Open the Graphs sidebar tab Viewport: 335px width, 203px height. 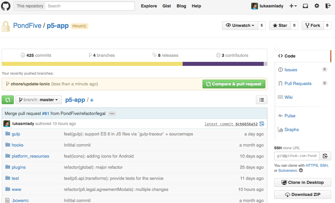(302, 130)
